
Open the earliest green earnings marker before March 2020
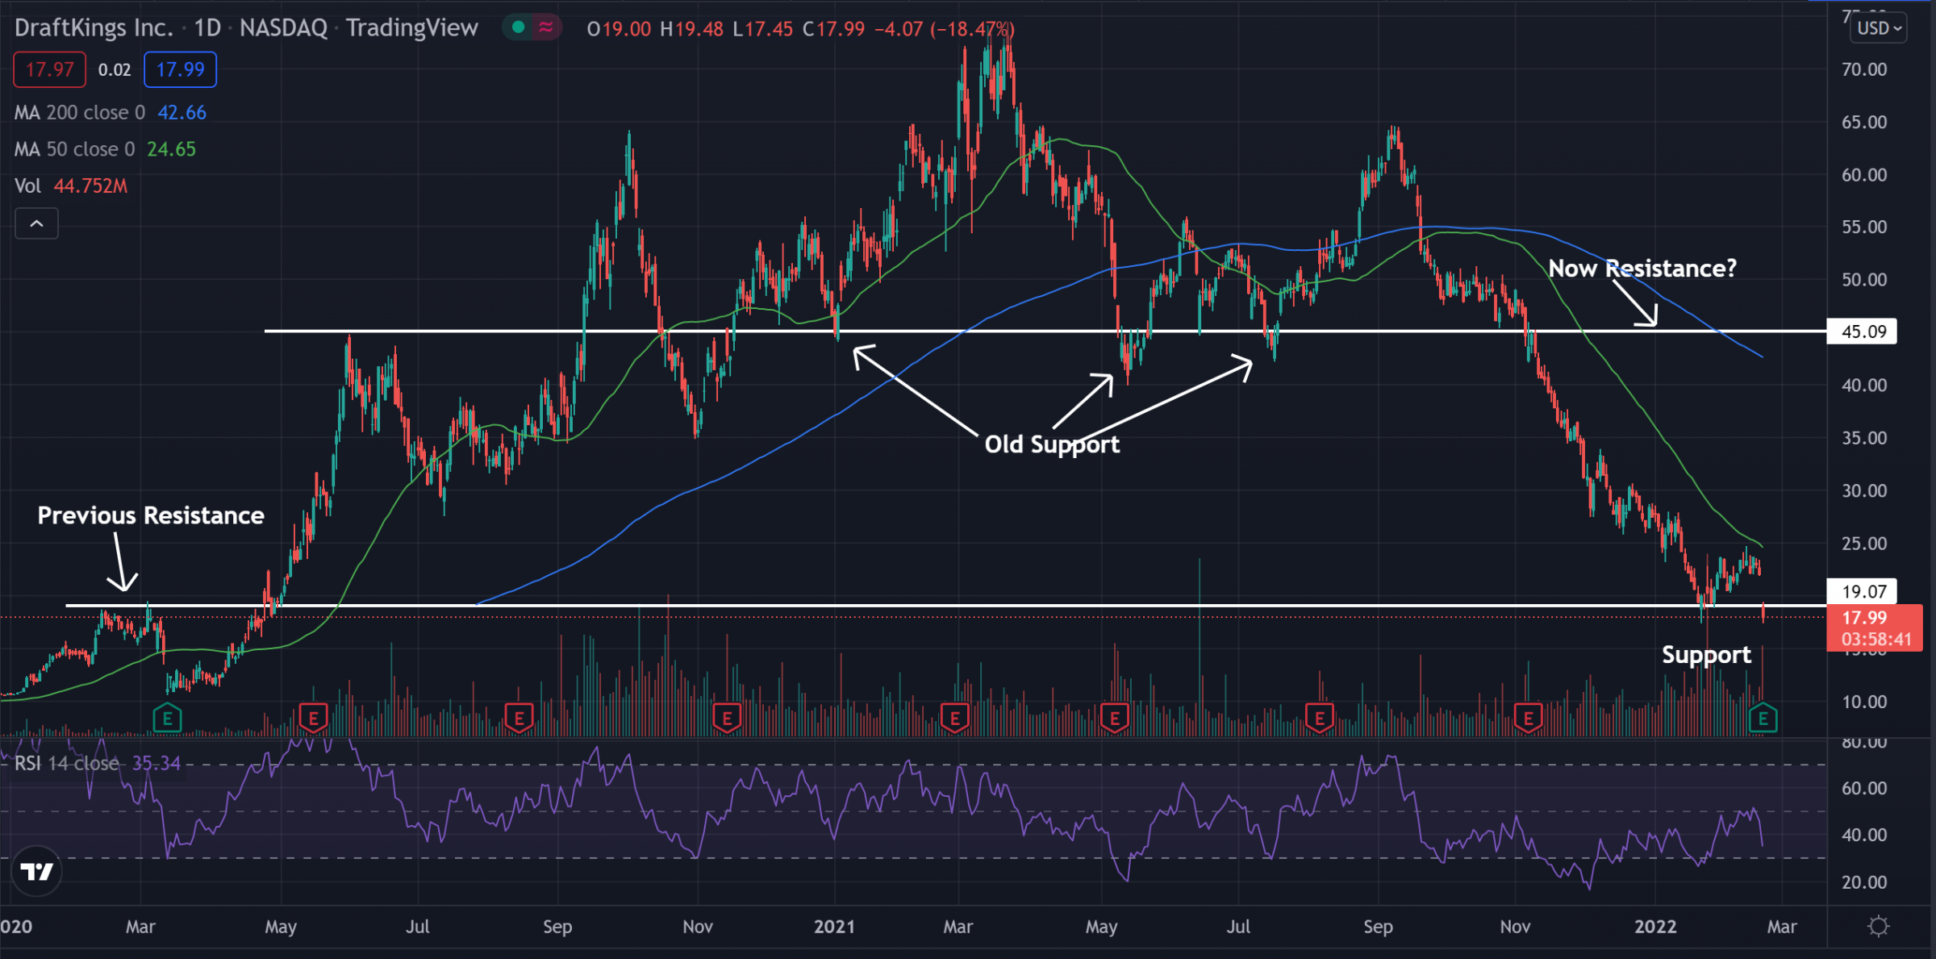pos(167,717)
